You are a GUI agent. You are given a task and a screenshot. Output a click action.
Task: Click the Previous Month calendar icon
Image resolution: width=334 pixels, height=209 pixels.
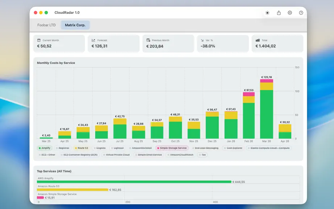[x=148, y=40]
